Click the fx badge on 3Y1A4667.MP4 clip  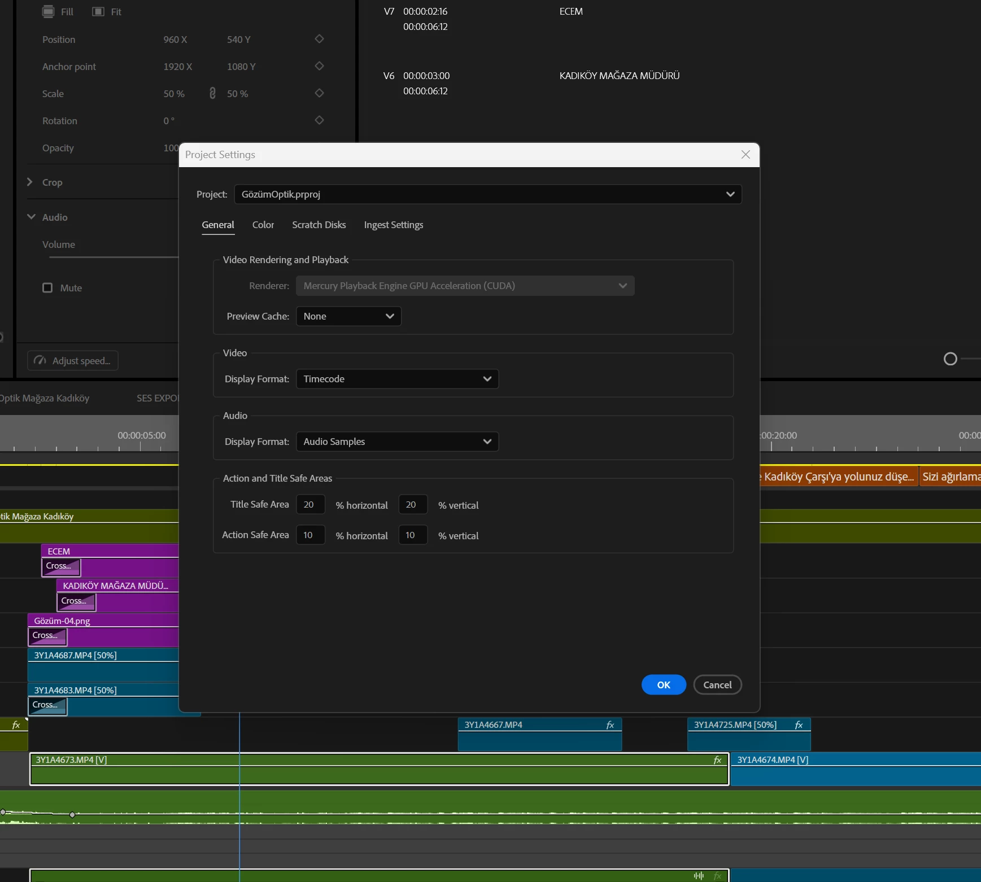[611, 725]
